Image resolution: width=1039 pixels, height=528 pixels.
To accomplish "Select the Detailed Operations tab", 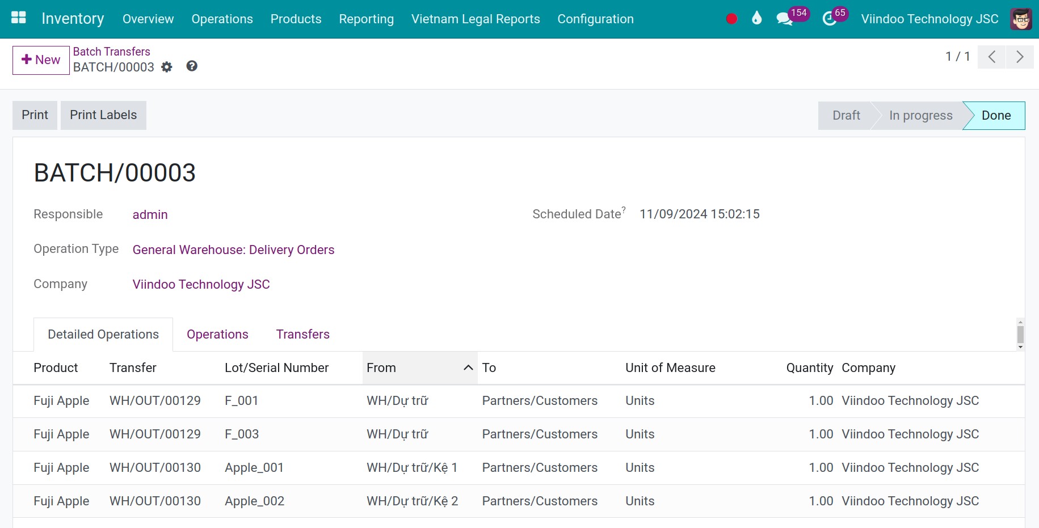I will (103, 335).
